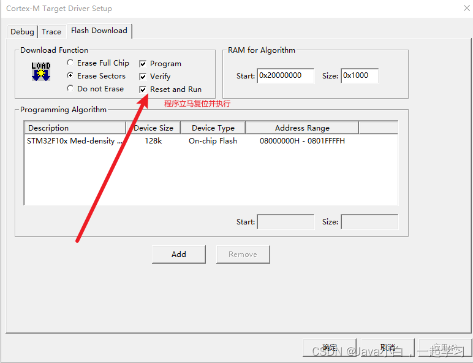The height and width of the screenshot is (363, 473).
Task: Click the Remove button
Action: (243, 254)
